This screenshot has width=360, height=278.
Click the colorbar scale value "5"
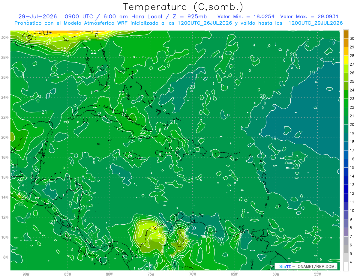pos(351,254)
